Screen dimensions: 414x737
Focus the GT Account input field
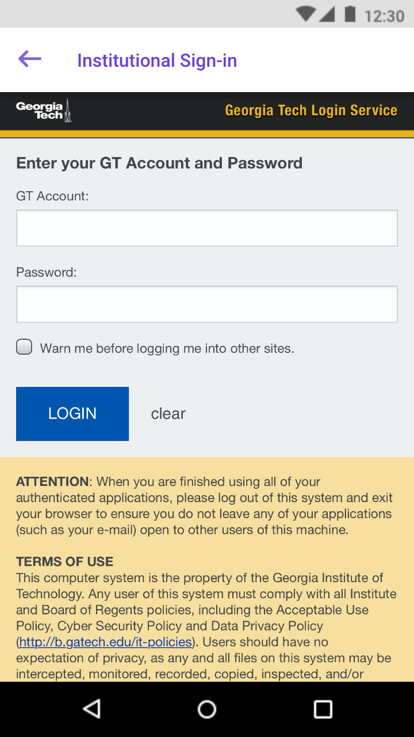coord(207,228)
